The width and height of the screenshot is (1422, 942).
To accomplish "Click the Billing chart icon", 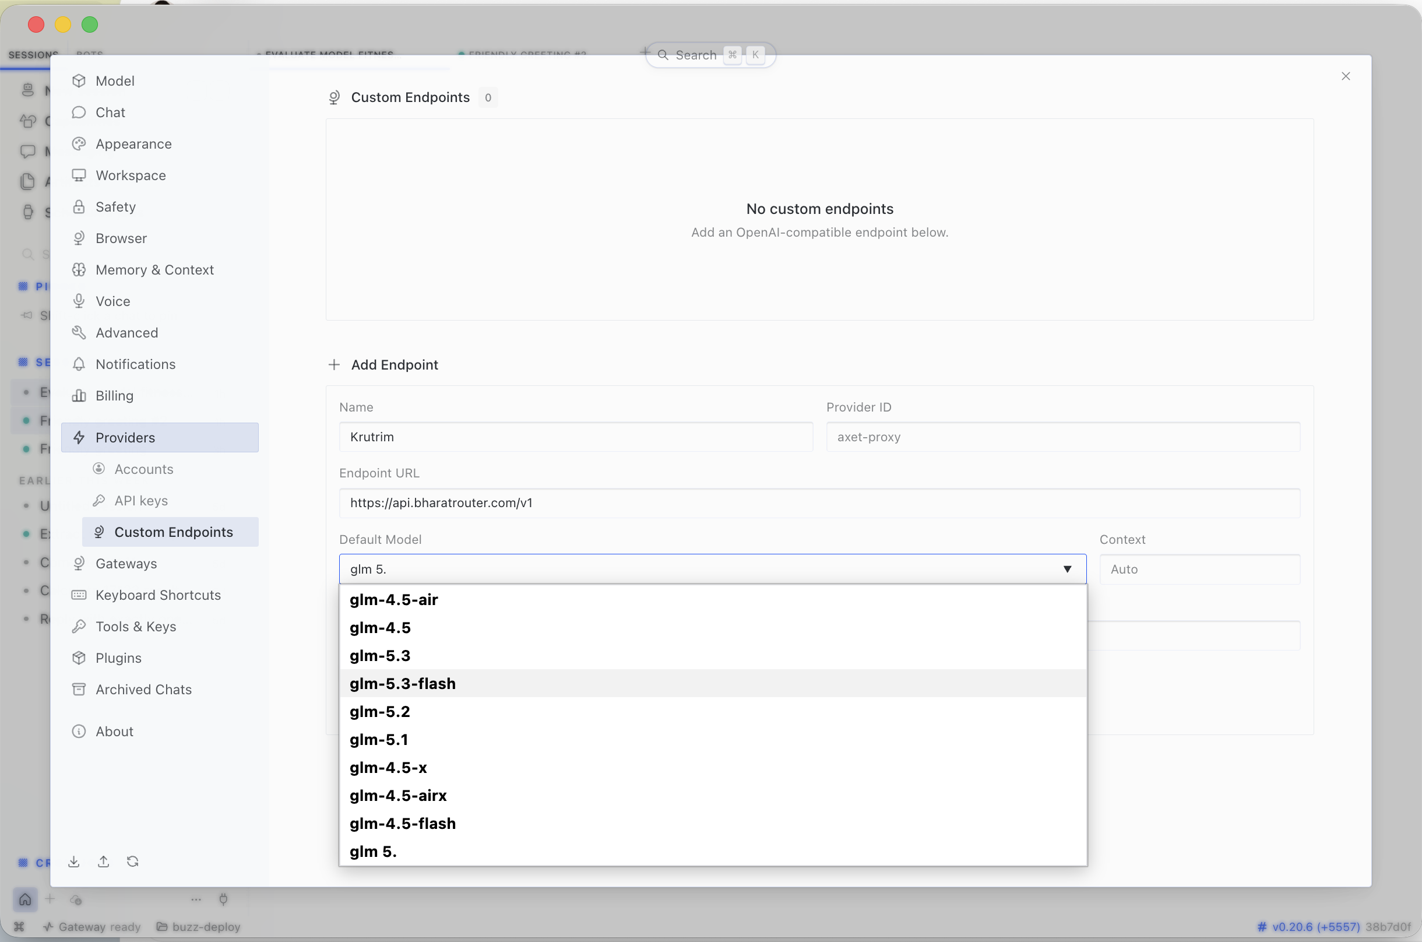I will tap(79, 395).
